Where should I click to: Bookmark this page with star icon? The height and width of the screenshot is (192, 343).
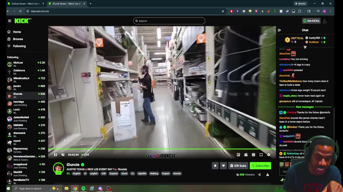pos(223,11)
